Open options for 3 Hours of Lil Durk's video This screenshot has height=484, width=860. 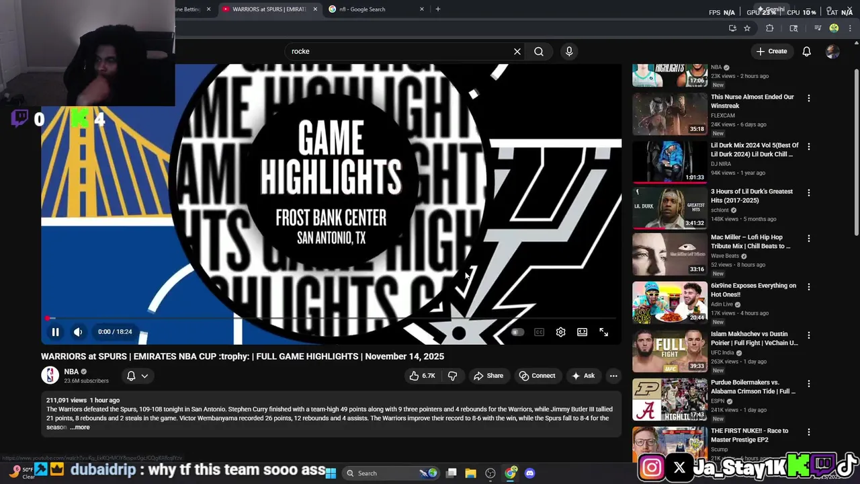pyautogui.click(x=808, y=193)
